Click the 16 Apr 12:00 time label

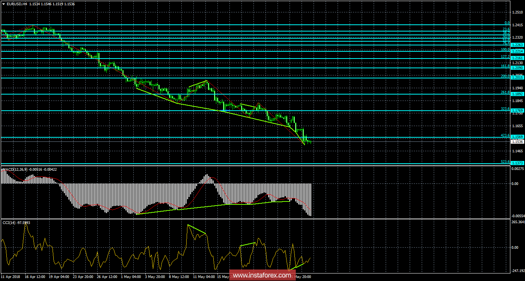[x=35, y=277]
